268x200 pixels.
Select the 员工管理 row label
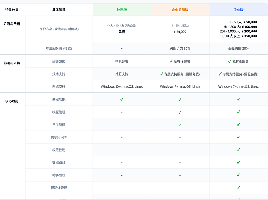tap(59, 125)
